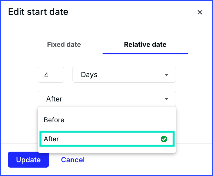Open the Days unit dropdown
The height and width of the screenshot is (176, 213).
[124, 75]
